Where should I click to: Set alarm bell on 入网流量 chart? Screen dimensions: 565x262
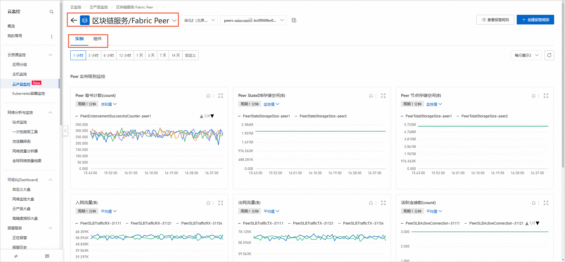click(x=208, y=203)
